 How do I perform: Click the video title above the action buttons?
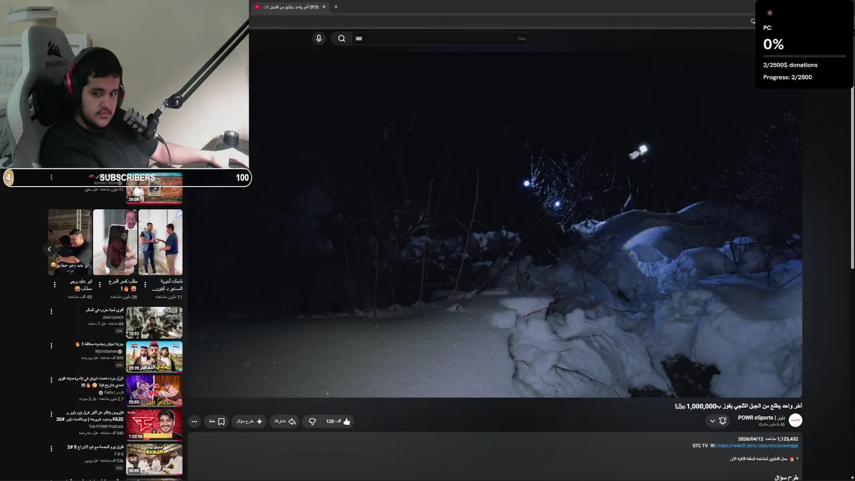[738, 406]
